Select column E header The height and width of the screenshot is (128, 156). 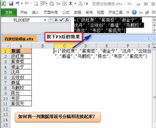107,46
